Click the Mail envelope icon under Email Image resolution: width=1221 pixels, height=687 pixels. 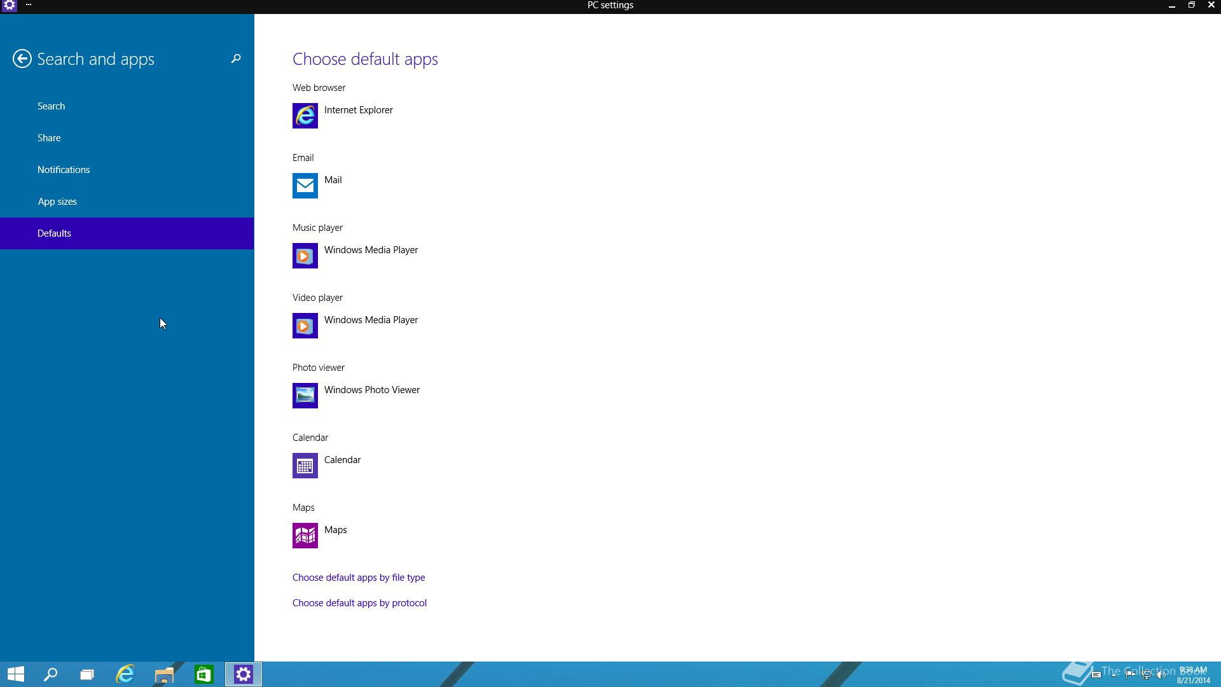pos(305,186)
